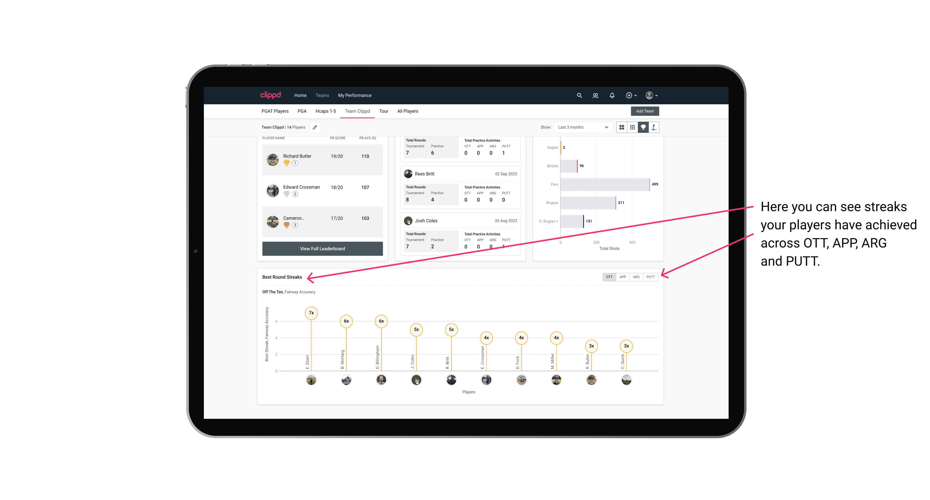Image resolution: width=930 pixels, height=500 pixels.
Task: Click the notifications bell icon
Action: point(612,95)
